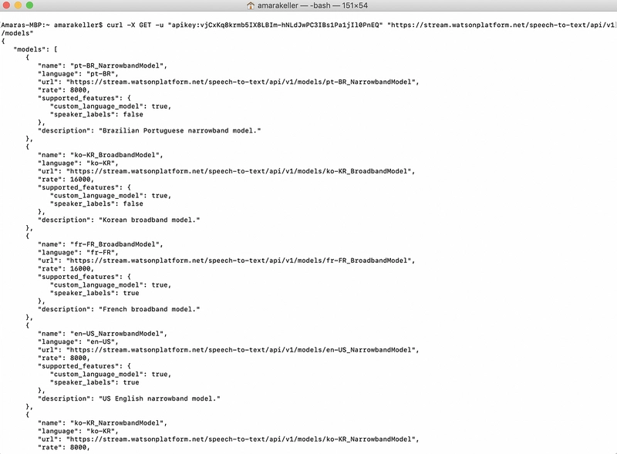Open the en-US_NarrowbandModel url link
Image resolution: width=617 pixels, height=454 pixels.
[242, 350]
